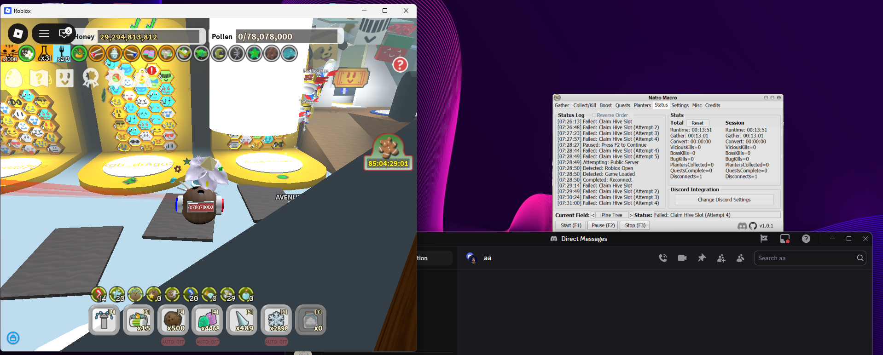
Task: Add friends to the Discord DM
Action: [721, 258]
